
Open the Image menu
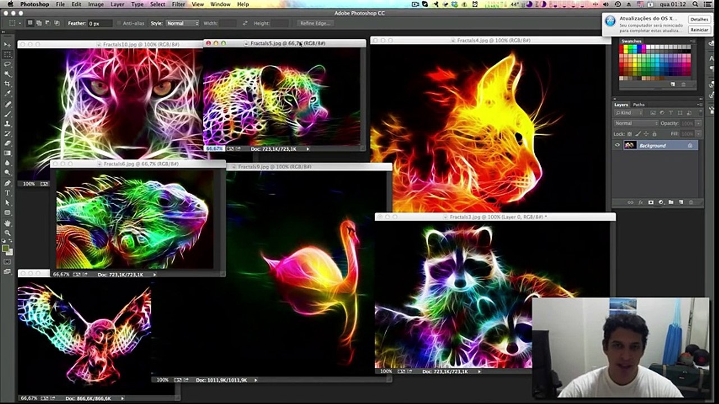(96, 4)
